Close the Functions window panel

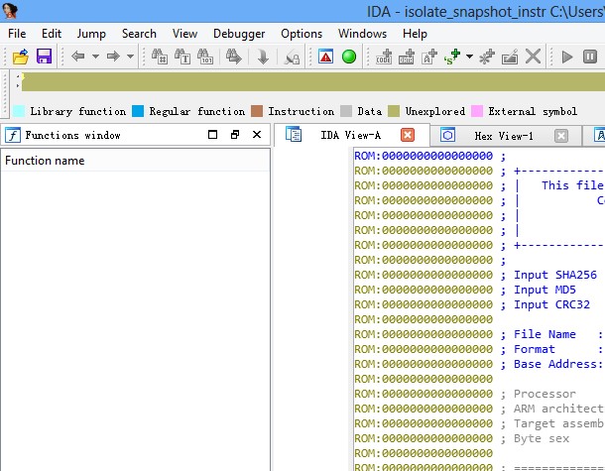tap(257, 134)
